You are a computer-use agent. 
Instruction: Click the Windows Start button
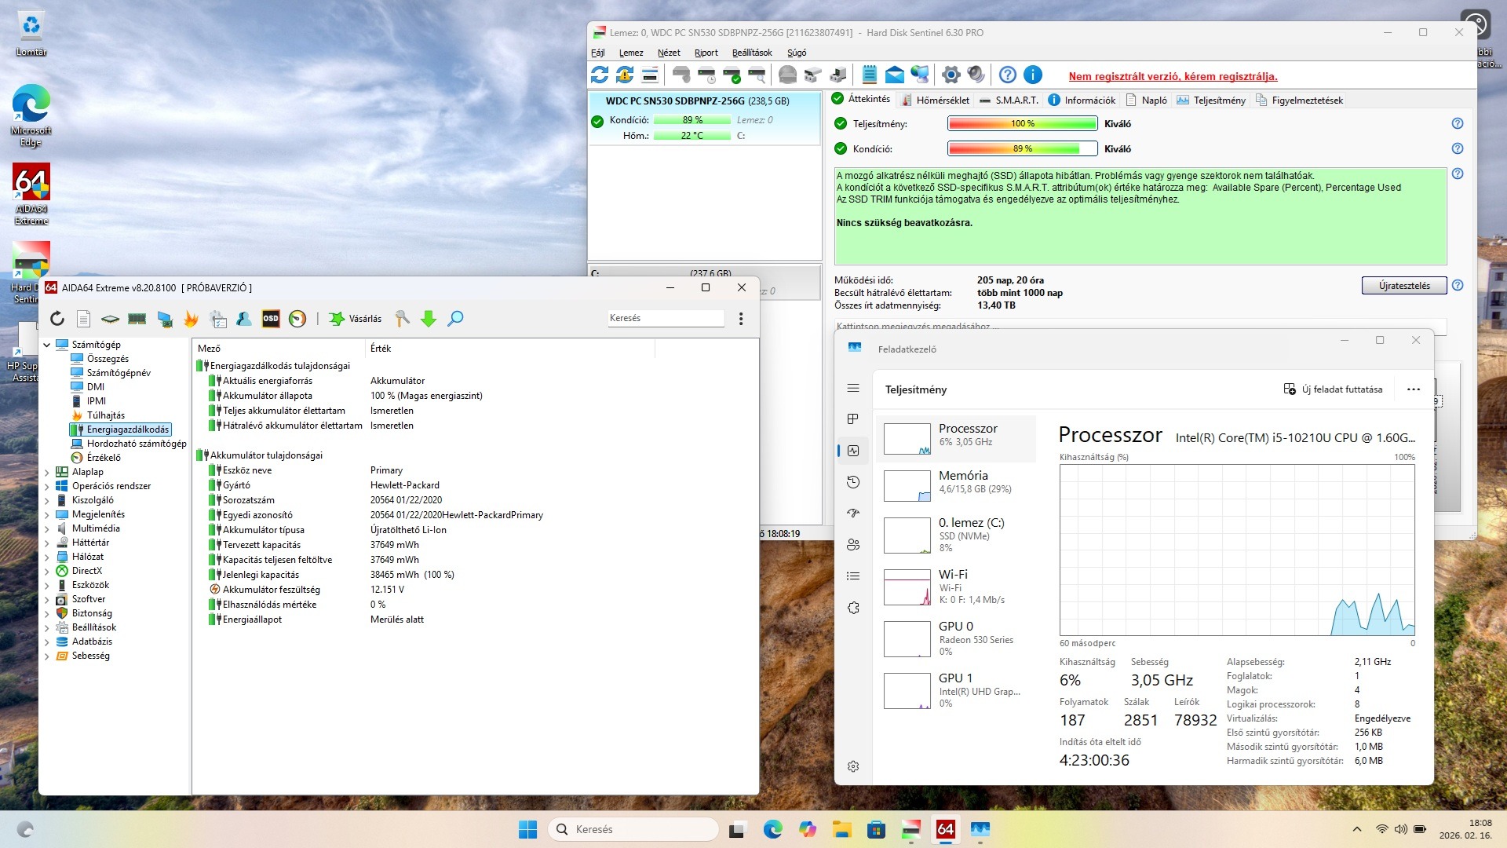527,829
